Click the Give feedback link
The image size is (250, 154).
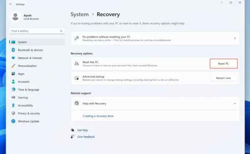point(86,137)
